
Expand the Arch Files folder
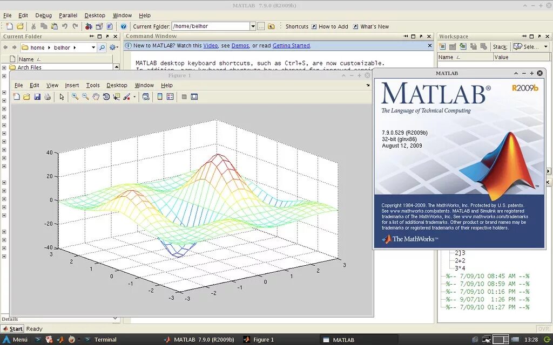pyautogui.click(x=4, y=67)
